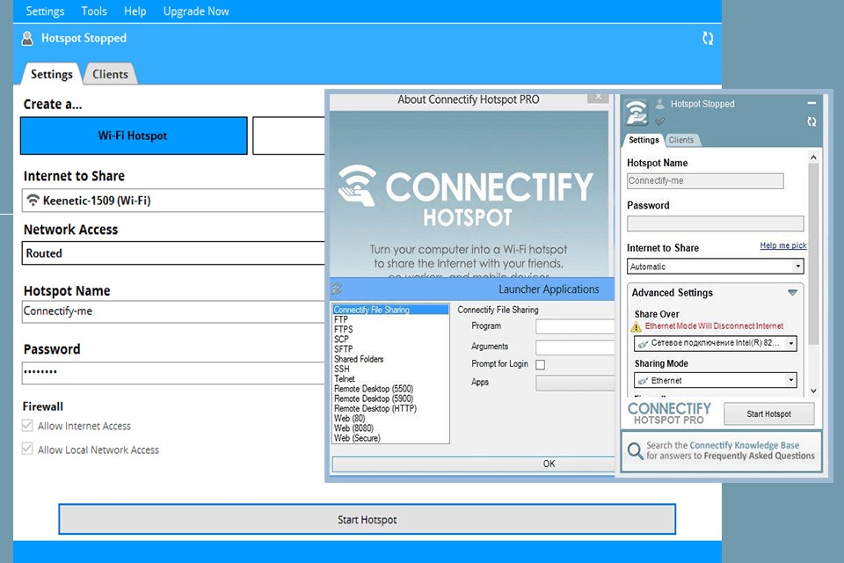Click the Connectify Hotspot logo in the small panel
Screen dimensions: 844x563
636,113
